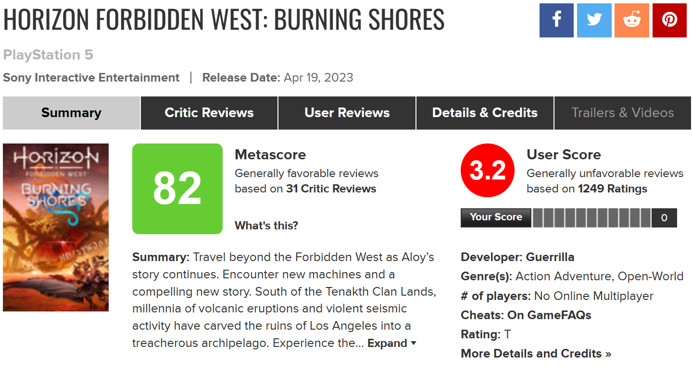The height and width of the screenshot is (370, 692).
Task: Open the On GameFAQs cheats link
Action: pyautogui.click(x=549, y=315)
